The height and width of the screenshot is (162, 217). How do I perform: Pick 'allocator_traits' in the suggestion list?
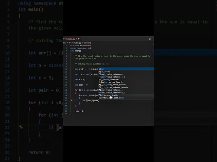pyautogui.click(x=126, y=95)
